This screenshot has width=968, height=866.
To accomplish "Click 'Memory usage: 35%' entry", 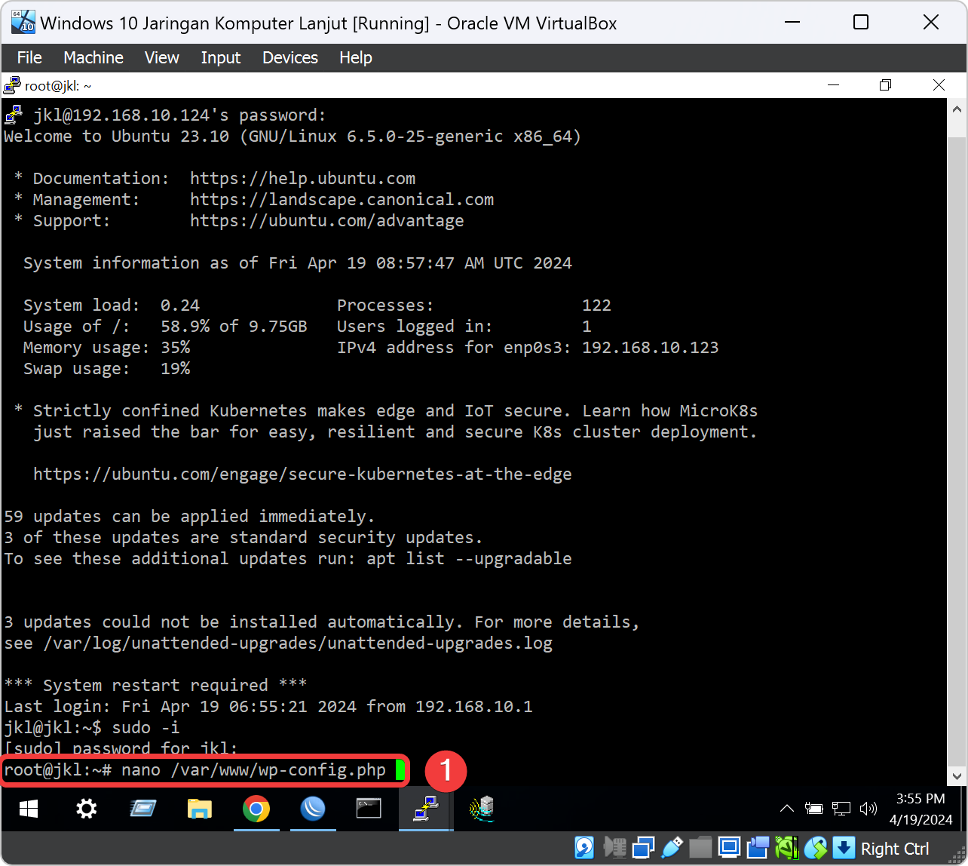I will pos(106,348).
